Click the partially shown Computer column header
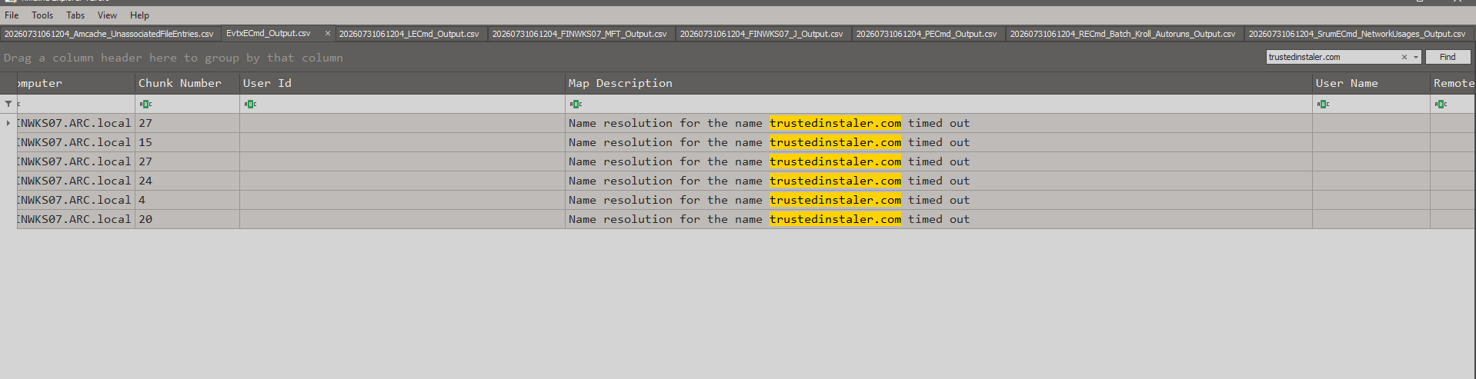 point(75,83)
